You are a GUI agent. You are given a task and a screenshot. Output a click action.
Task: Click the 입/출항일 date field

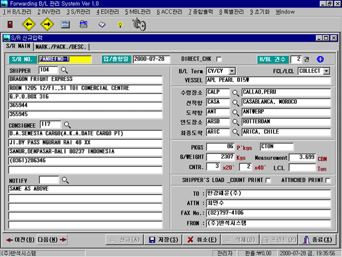[x=152, y=59]
